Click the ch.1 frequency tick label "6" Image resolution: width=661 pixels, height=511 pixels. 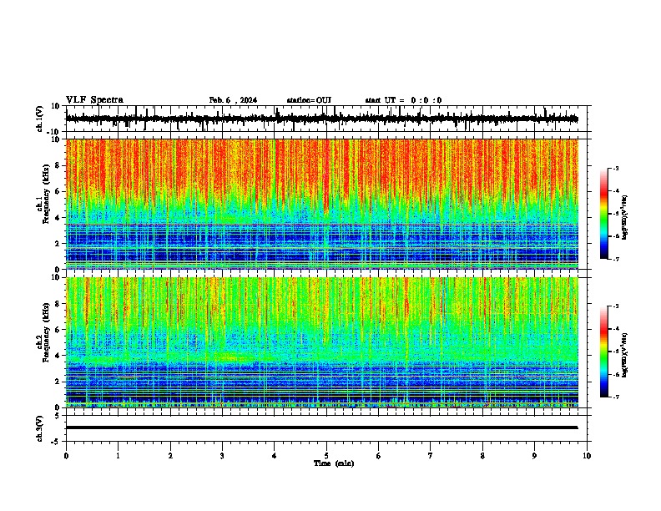point(58,191)
